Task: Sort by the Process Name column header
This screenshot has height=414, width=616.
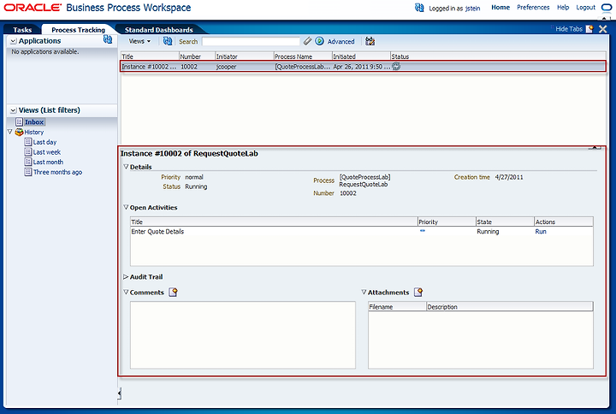Action: (303, 56)
